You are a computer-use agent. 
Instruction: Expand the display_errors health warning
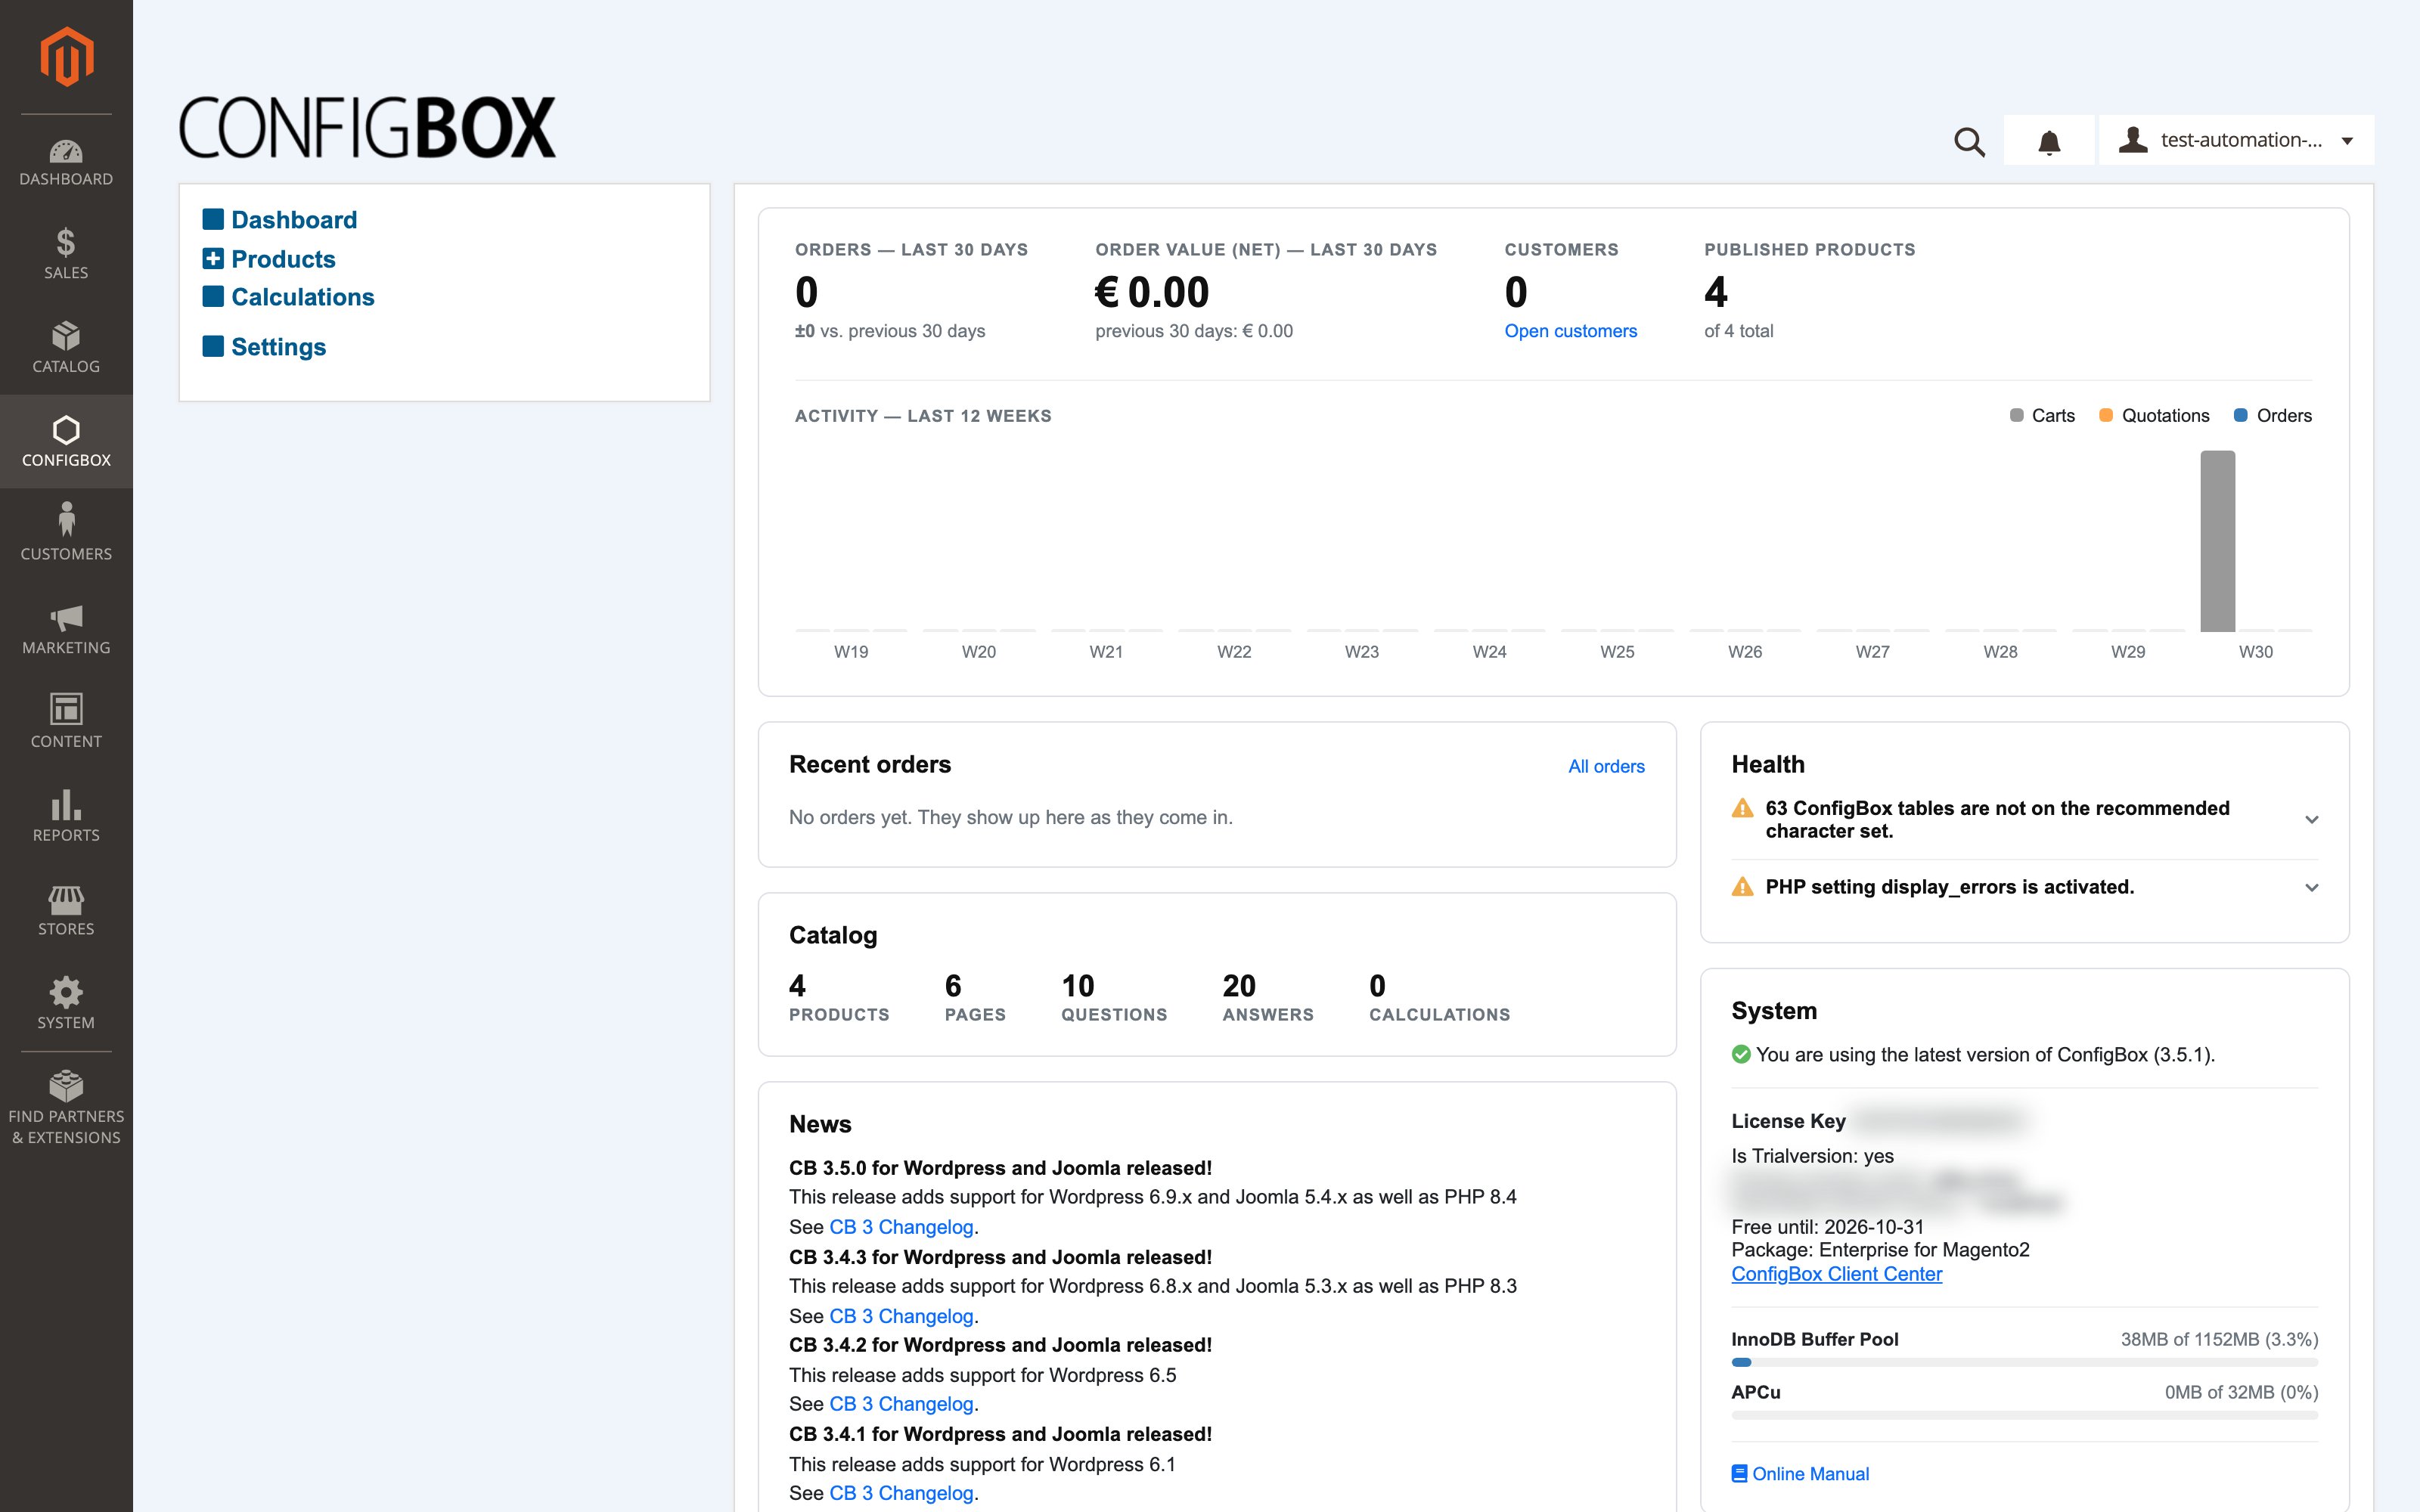(x=2311, y=887)
